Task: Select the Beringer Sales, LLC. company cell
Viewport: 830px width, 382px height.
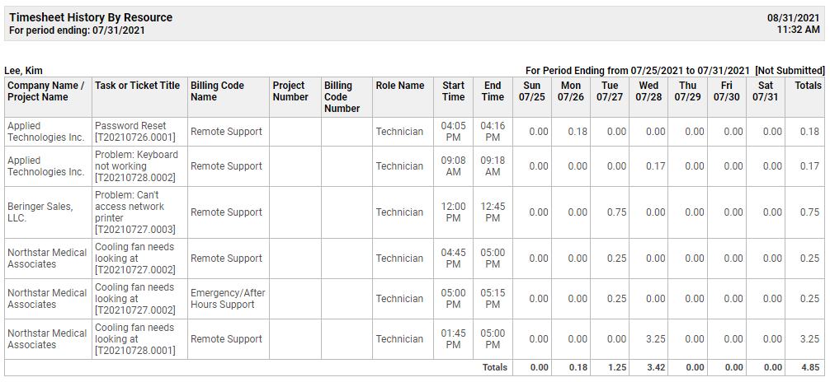Action: pos(48,212)
